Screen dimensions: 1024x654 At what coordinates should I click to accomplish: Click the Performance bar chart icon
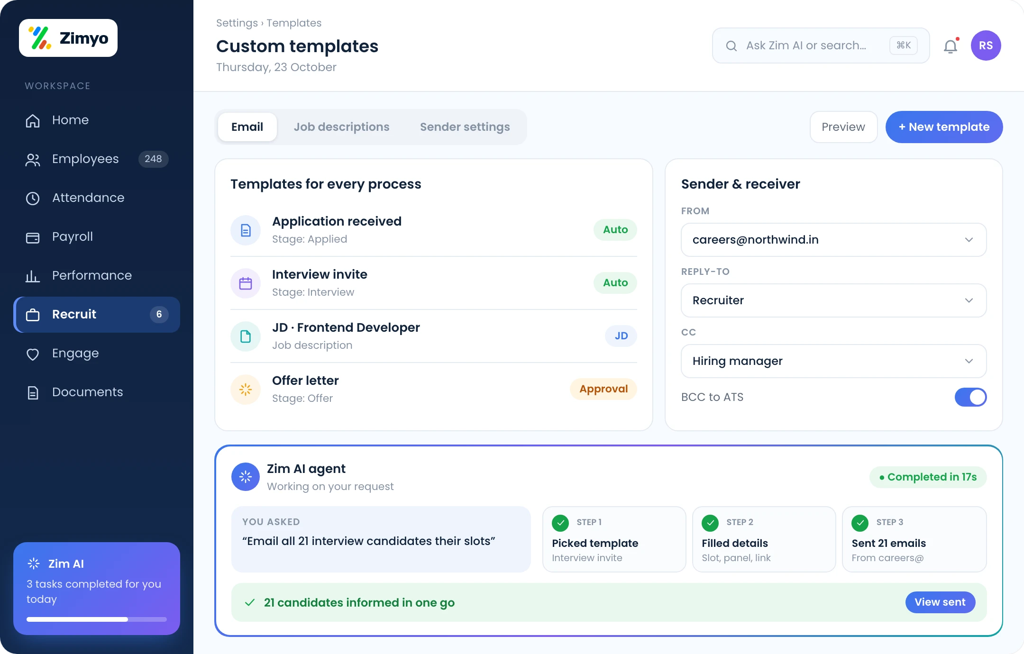(33, 276)
